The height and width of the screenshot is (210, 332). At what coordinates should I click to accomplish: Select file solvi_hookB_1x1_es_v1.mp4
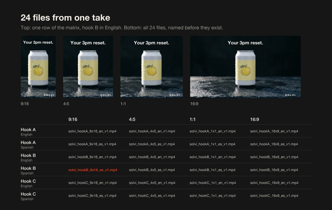[x=213, y=170]
